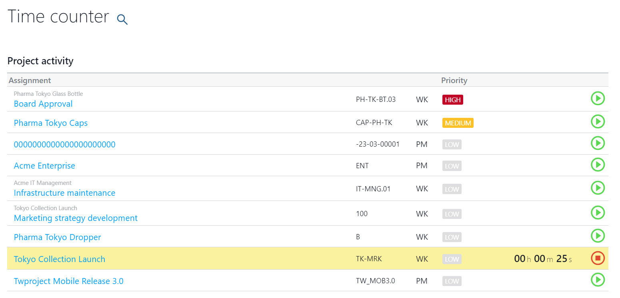This screenshot has height=298, width=620.
Task: Start the timer for Board Approval
Action: pos(598,98)
